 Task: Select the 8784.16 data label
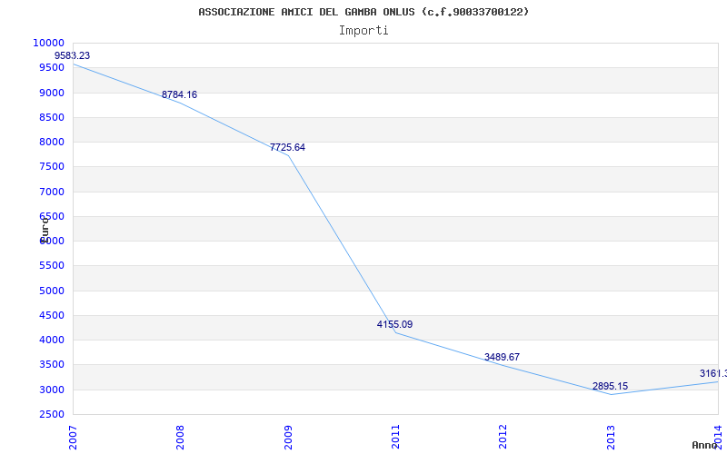[x=179, y=95]
